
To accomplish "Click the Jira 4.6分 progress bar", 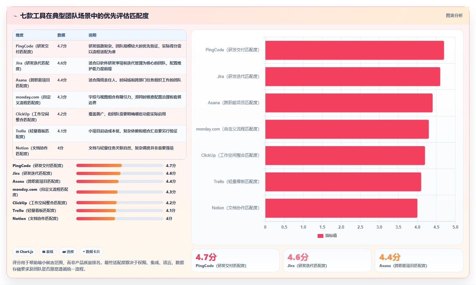I will point(120,173).
